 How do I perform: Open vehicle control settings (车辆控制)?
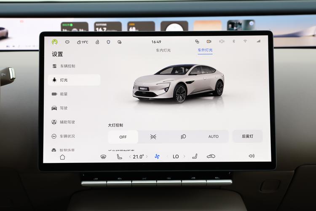click(x=67, y=66)
